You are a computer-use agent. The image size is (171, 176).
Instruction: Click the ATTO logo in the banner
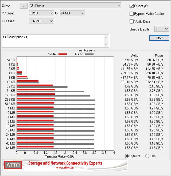point(13,165)
